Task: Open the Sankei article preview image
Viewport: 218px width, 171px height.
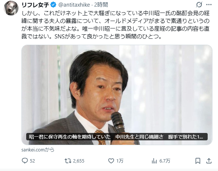Action: click(117, 95)
